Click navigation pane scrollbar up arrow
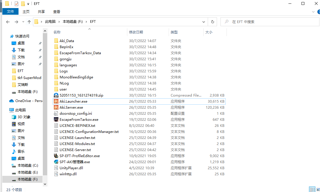Screen dimensions: 320x192 point(45,31)
